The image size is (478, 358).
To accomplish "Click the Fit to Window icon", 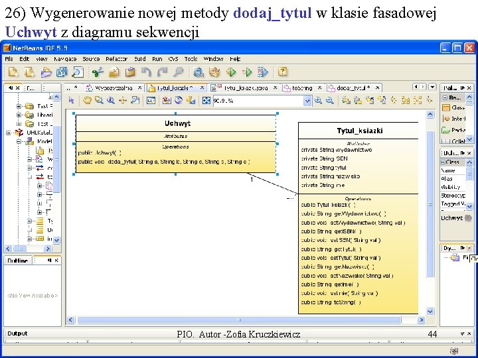I will pos(206,100).
